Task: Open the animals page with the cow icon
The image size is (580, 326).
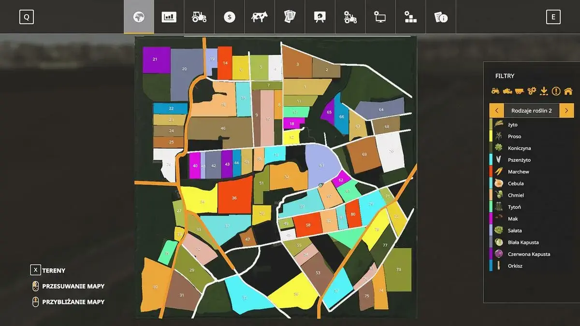Action: (x=260, y=17)
